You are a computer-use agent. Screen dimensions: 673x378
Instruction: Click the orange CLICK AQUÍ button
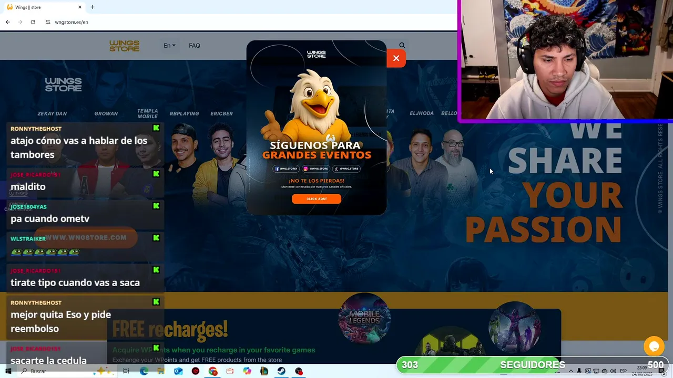[x=317, y=199]
